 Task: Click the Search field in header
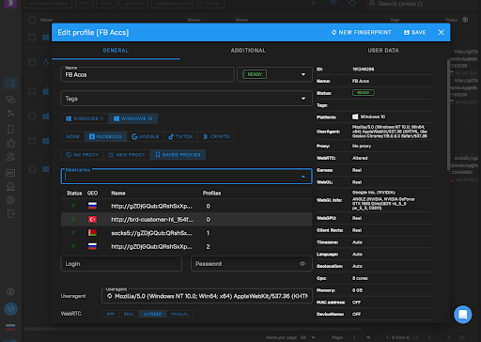423,4
